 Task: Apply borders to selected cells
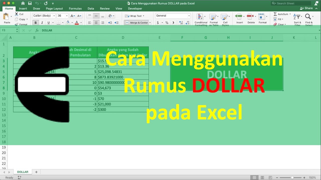pos(58,23)
